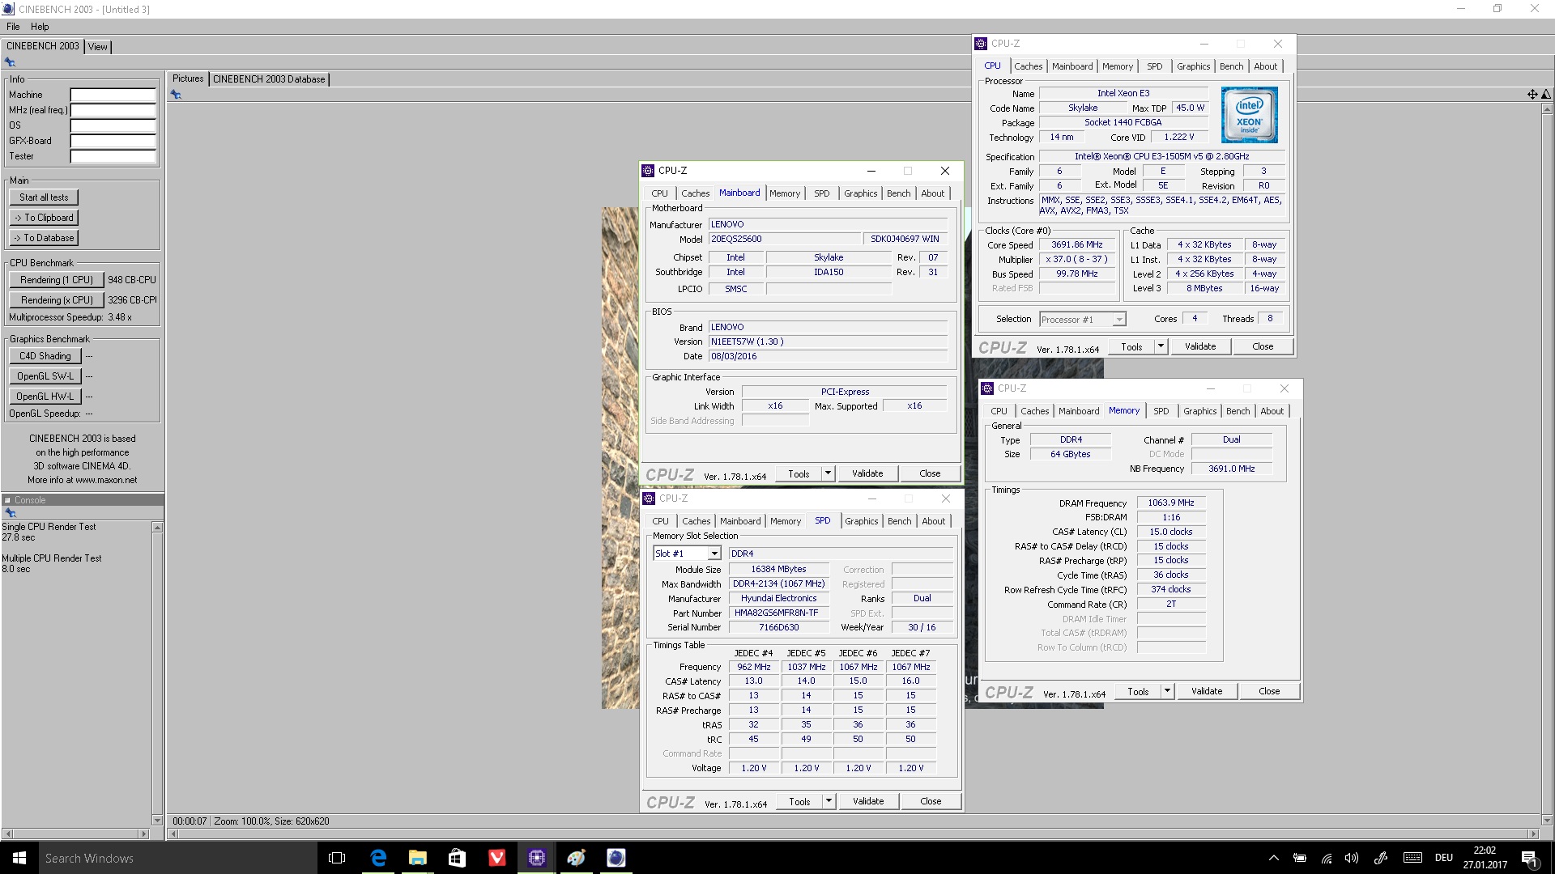
Task: Click the Intel Xeon inside logo
Action: (x=1249, y=115)
